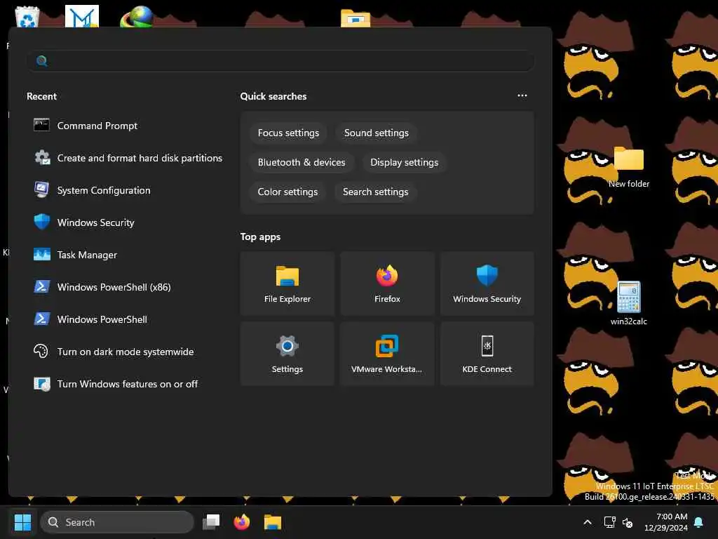The image size is (718, 539).
Task: Click the search panel input field
Action: (x=280, y=61)
